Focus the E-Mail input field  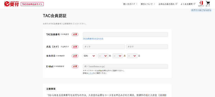[125, 67]
